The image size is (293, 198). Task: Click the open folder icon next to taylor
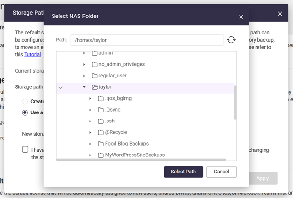tap(95, 87)
